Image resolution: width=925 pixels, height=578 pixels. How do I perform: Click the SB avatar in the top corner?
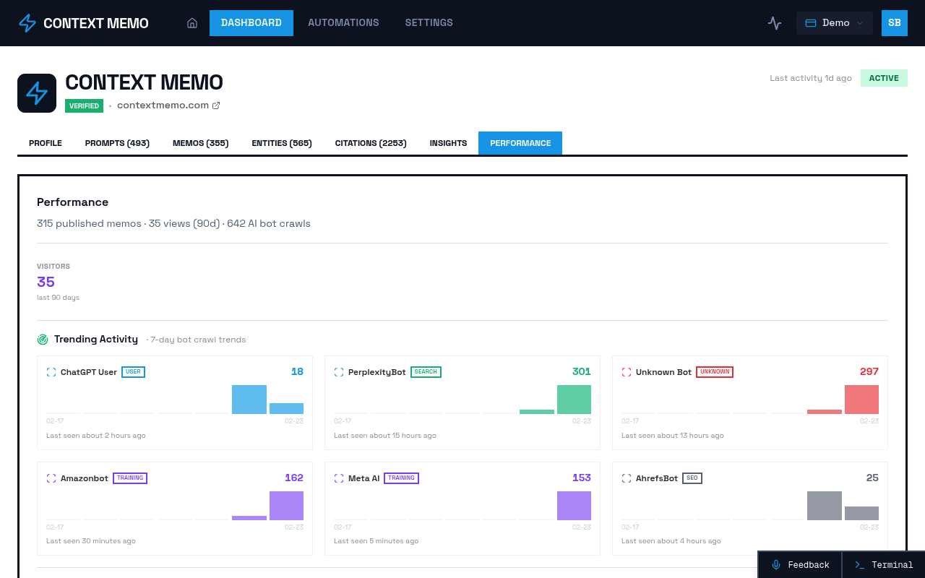894,22
